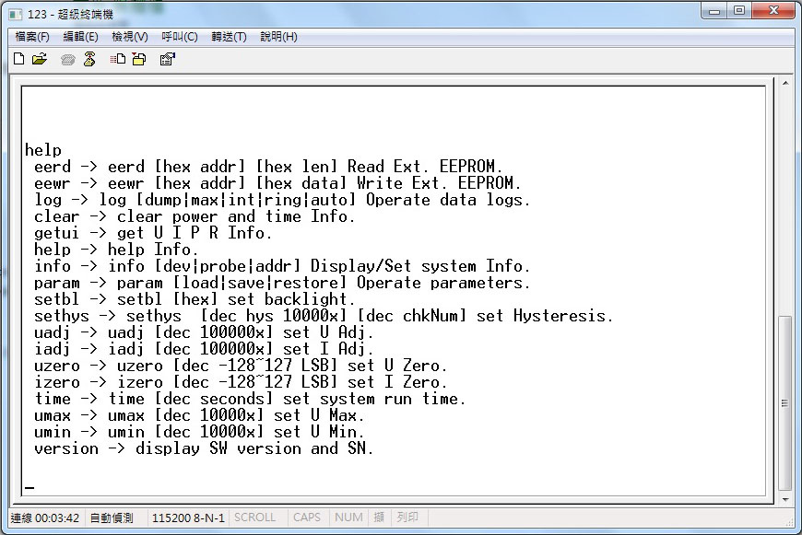
Task: Click the 'izero' set I Zero line
Action: (241, 382)
